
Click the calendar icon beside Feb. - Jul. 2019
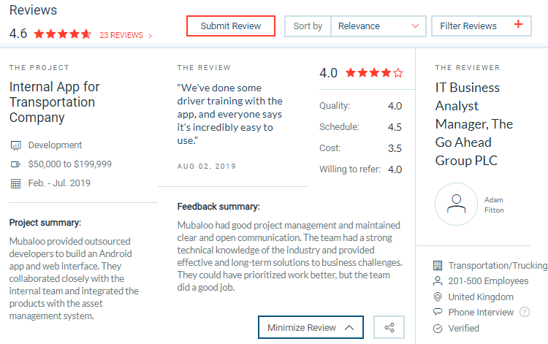click(16, 183)
